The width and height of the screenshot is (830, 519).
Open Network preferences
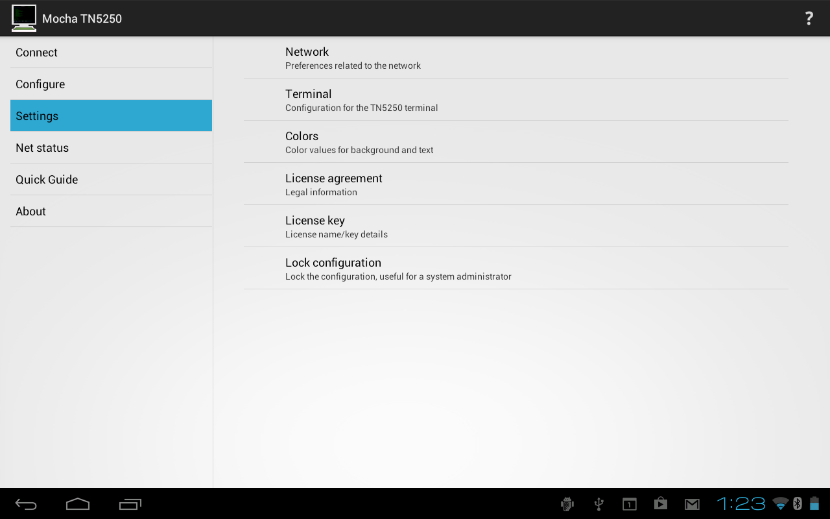tap(516, 58)
